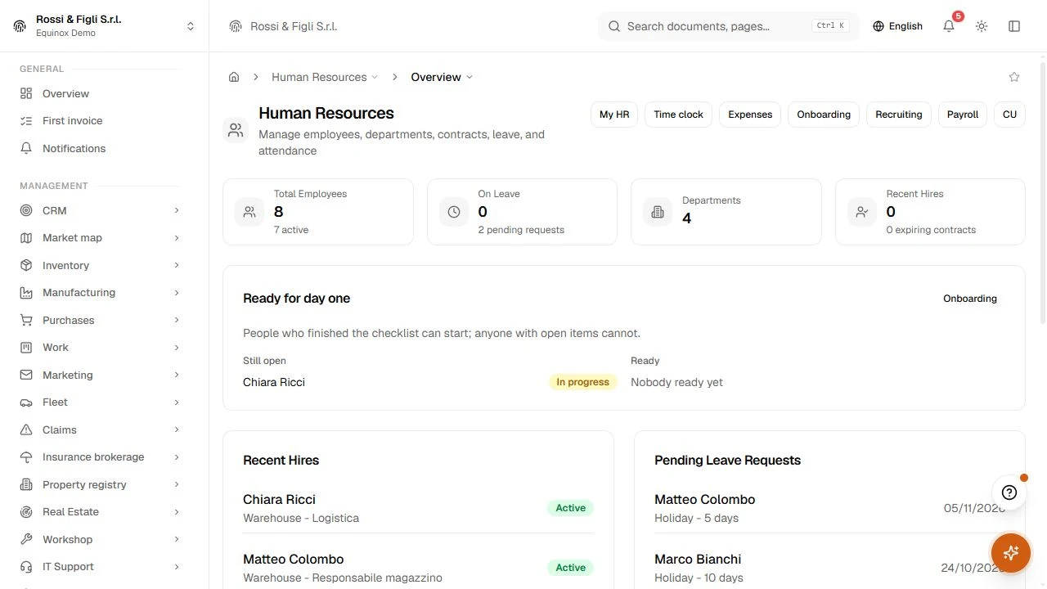Open Onboarding link in Ready for day one card
The height and width of the screenshot is (589, 1047).
coord(970,299)
